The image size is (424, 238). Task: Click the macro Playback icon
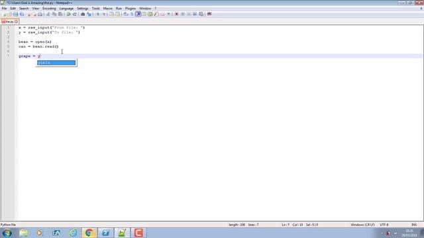pos(189,14)
